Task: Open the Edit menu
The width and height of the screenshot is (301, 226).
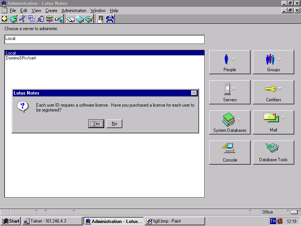Action: click(24, 11)
